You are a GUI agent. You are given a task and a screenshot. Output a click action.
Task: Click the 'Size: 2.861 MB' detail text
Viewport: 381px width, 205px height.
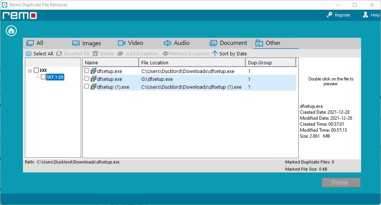(x=314, y=136)
